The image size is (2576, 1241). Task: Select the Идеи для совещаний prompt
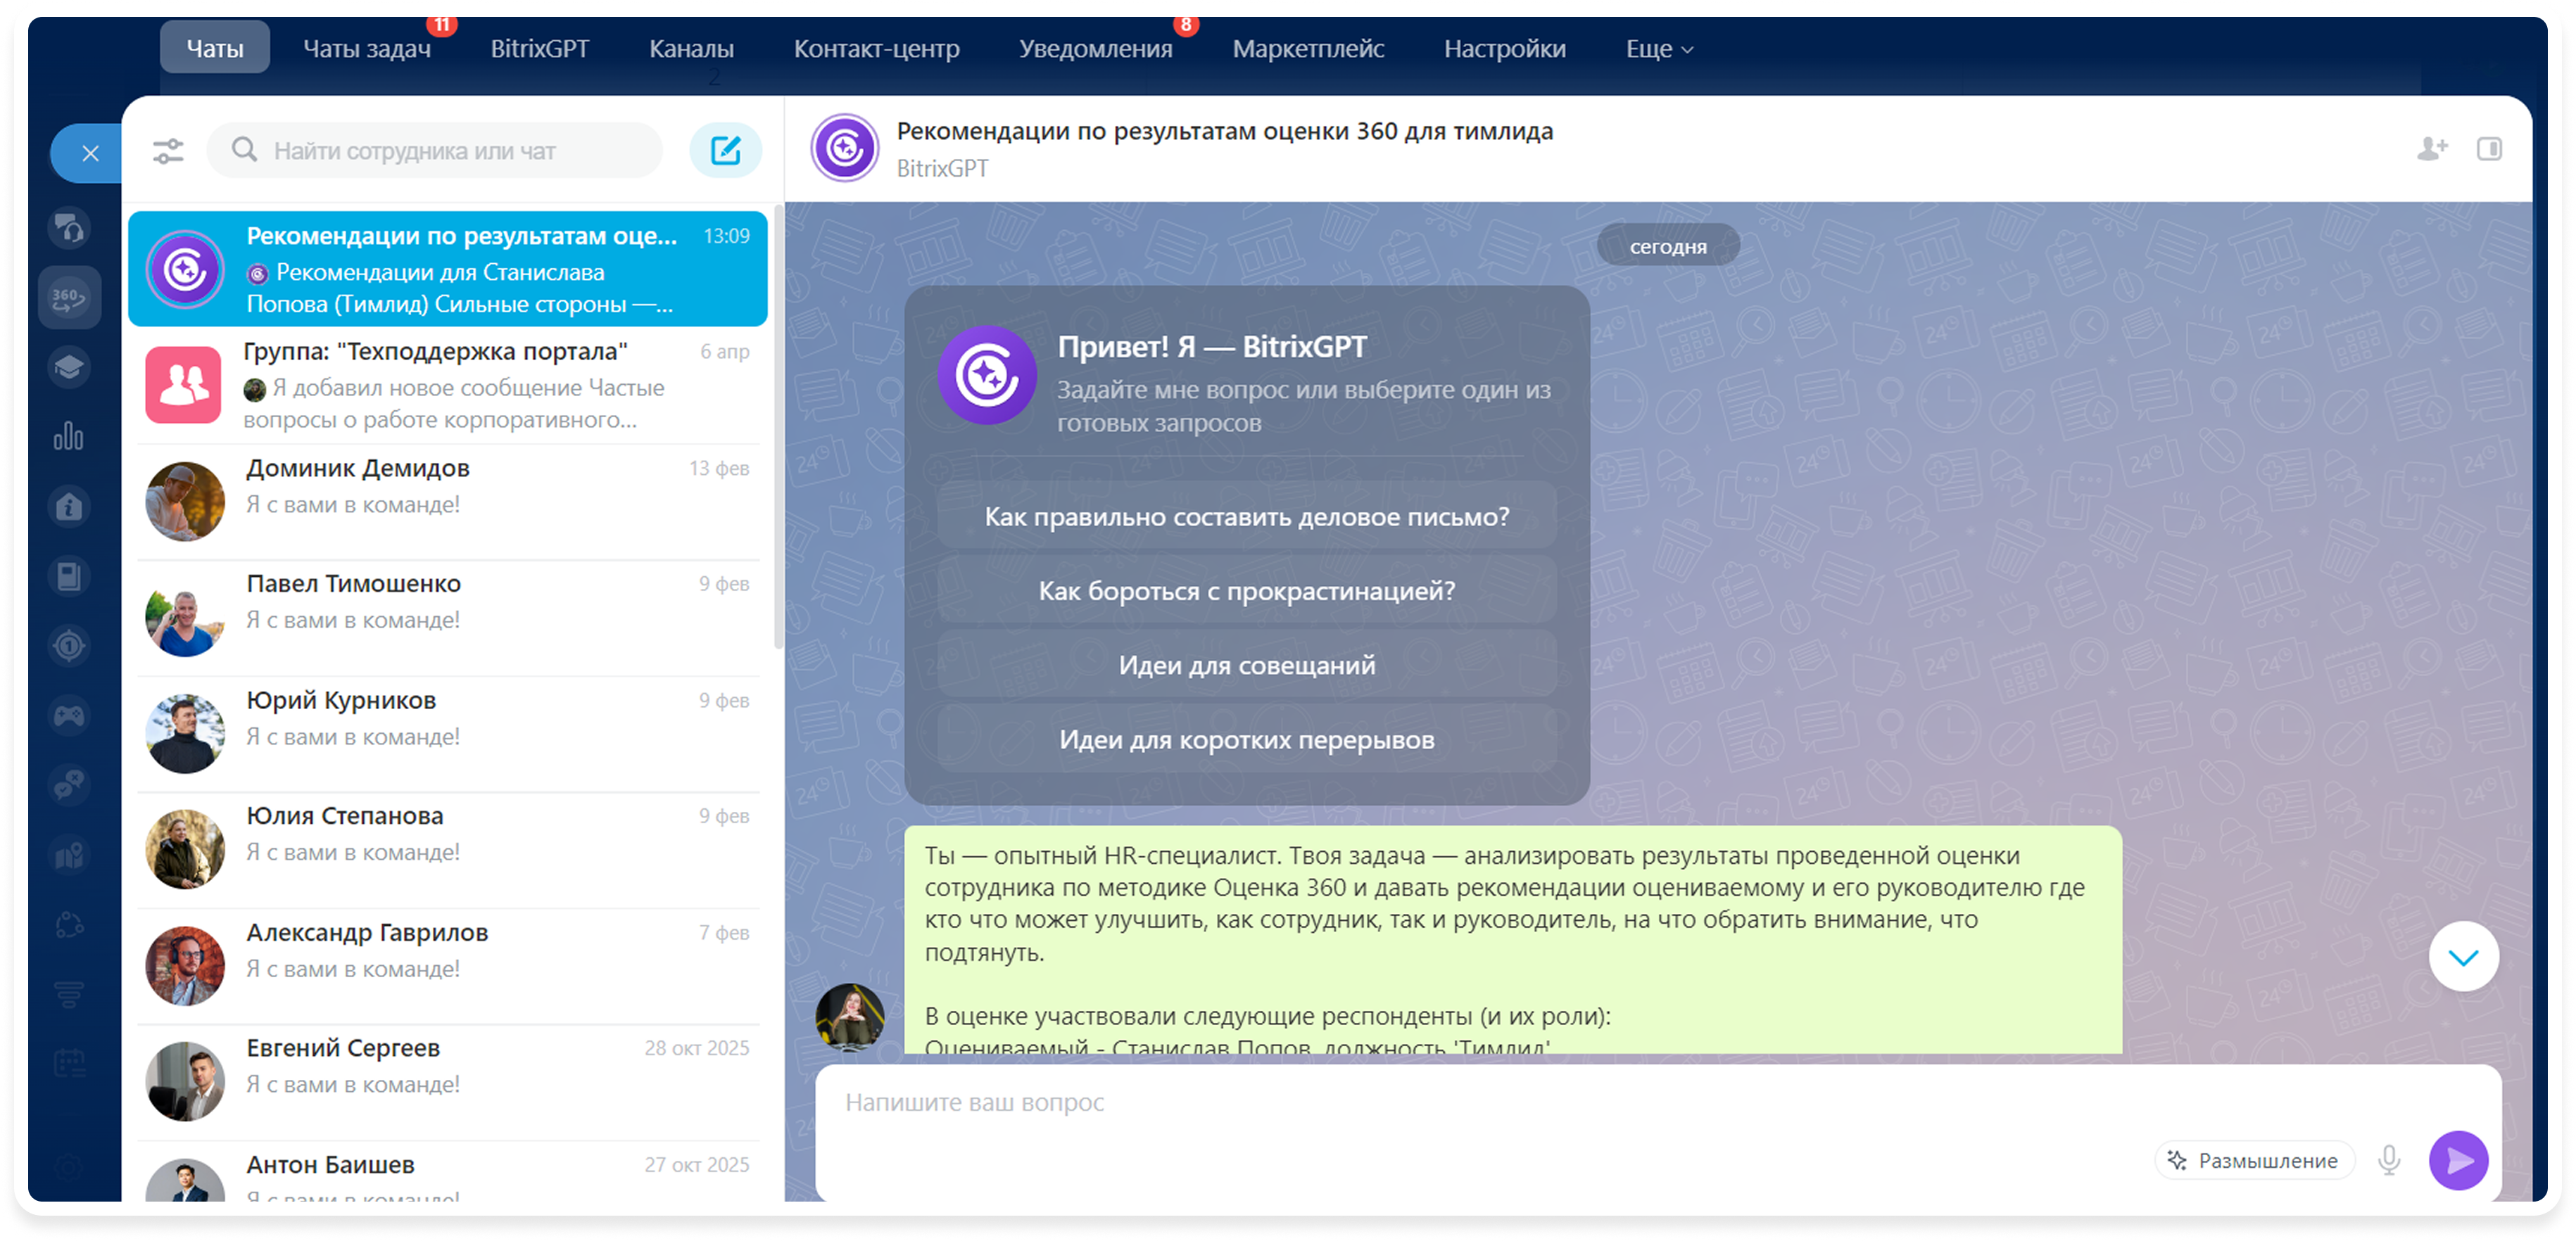tap(1246, 666)
